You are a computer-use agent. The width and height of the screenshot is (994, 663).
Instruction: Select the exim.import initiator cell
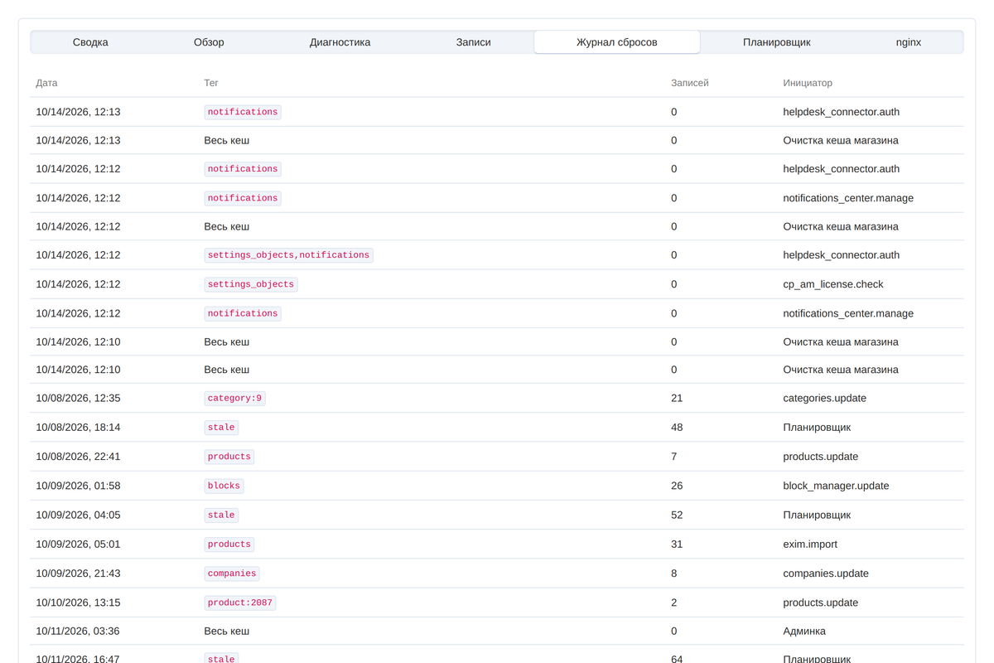[810, 544]
